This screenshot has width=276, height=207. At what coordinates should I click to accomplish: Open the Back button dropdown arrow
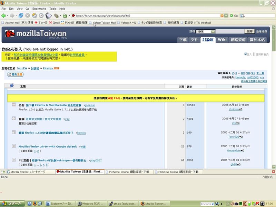(8, 16)
